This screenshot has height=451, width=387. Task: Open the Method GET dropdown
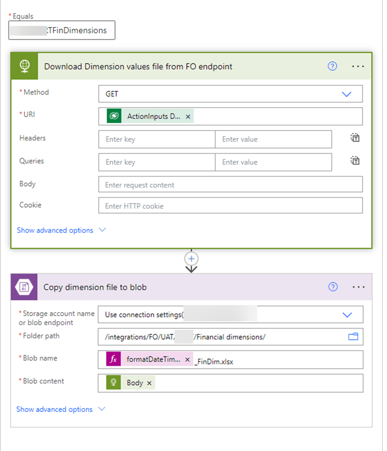347,94
